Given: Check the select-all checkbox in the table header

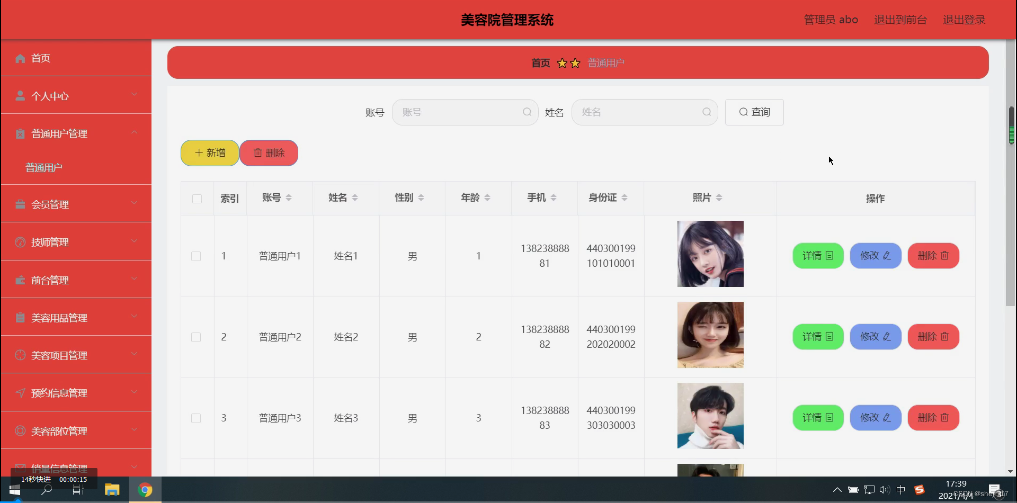Looking at the screenshot, I should point(197,198).
